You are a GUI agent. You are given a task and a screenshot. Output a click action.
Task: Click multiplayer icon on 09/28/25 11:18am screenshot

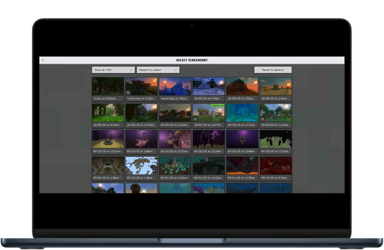pyautogui.click(x=262, y=119)
